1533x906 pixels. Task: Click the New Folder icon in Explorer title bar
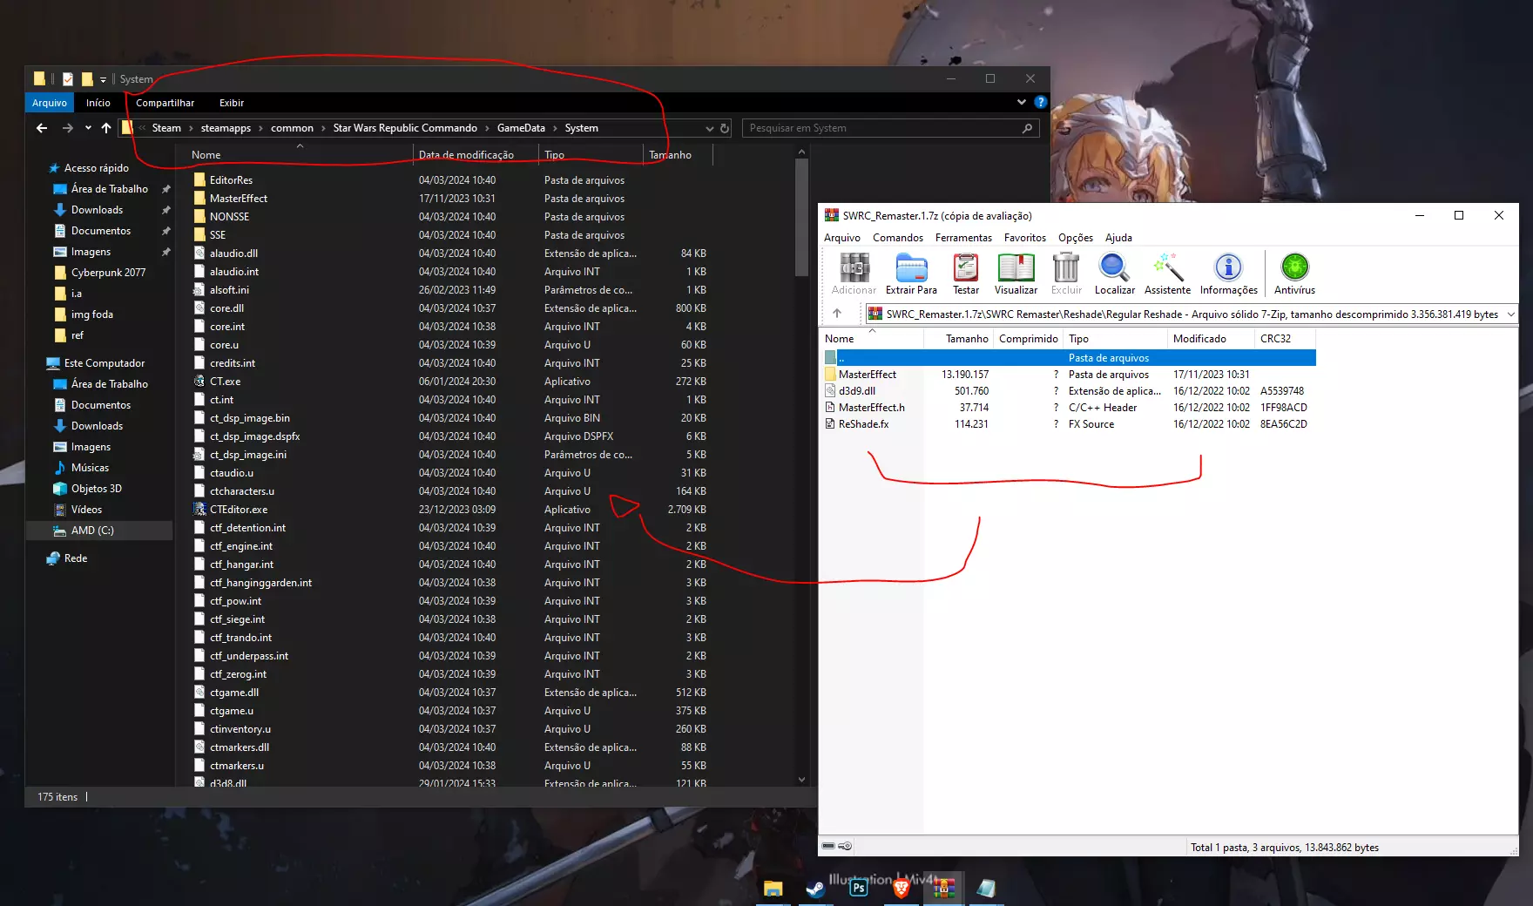pos(87,78)
